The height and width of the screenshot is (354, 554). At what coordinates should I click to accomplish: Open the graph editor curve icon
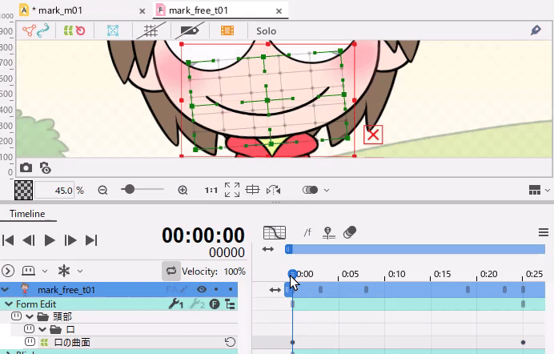coord(275,232)
